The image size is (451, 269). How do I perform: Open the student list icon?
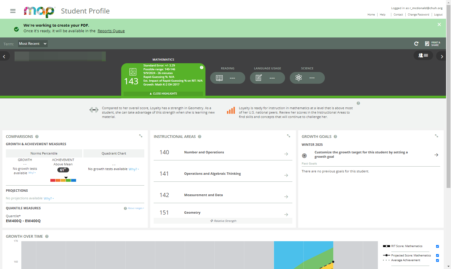(x=423, y=55)
